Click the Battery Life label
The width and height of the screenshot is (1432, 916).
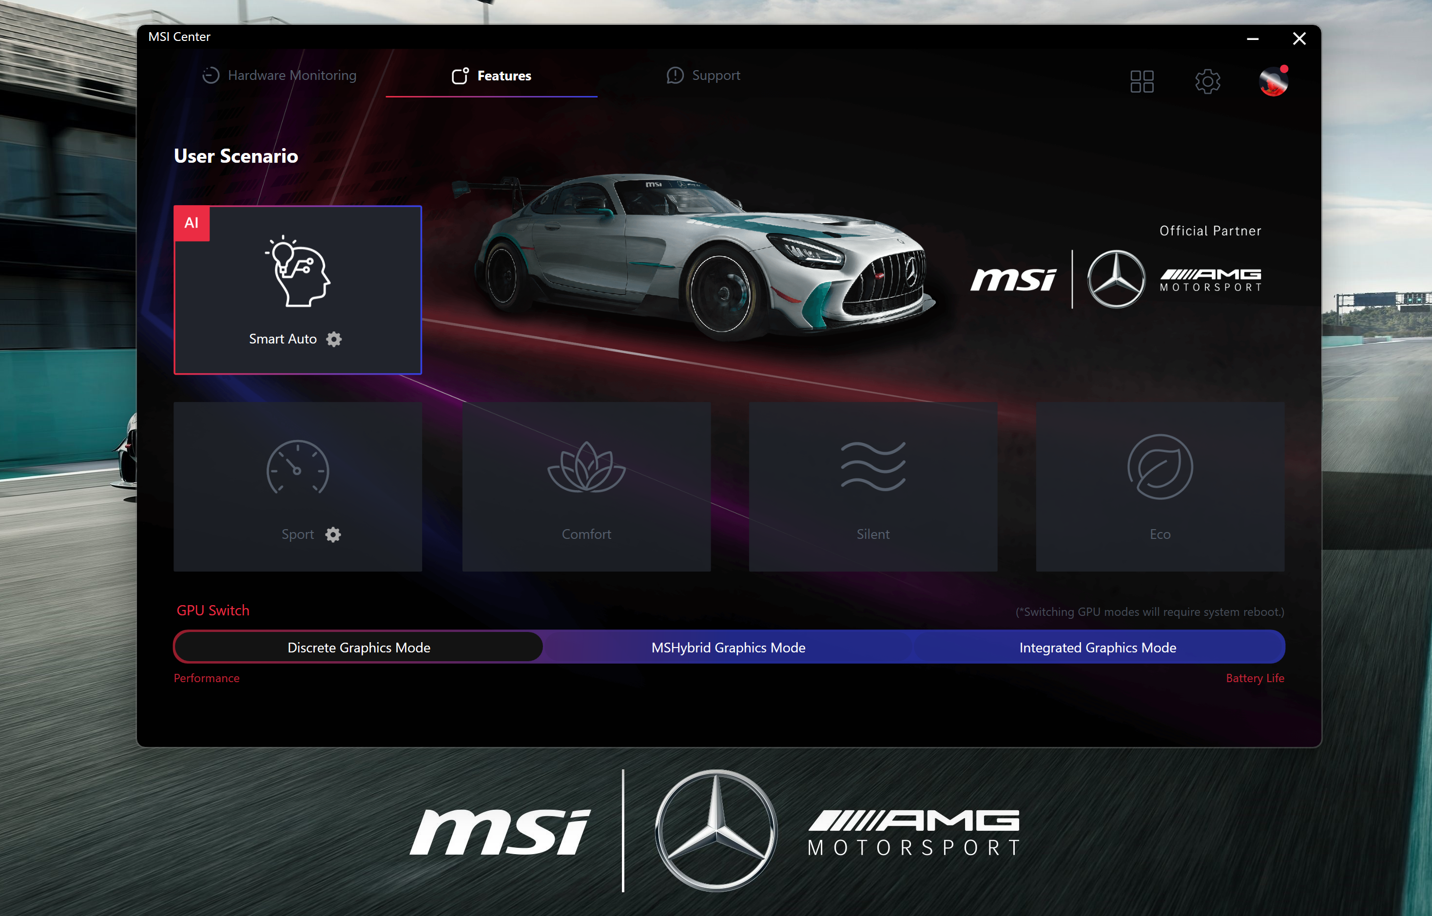point(1255,678)
